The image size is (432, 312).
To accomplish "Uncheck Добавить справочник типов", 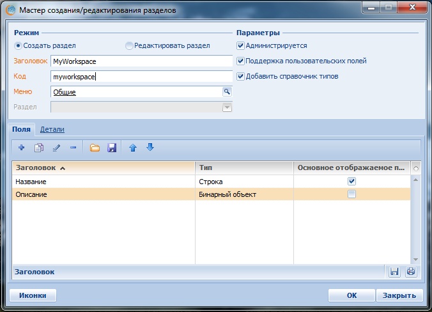I will [x=240, y=76].
